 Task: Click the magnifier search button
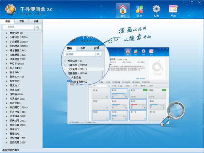(38, 27)
